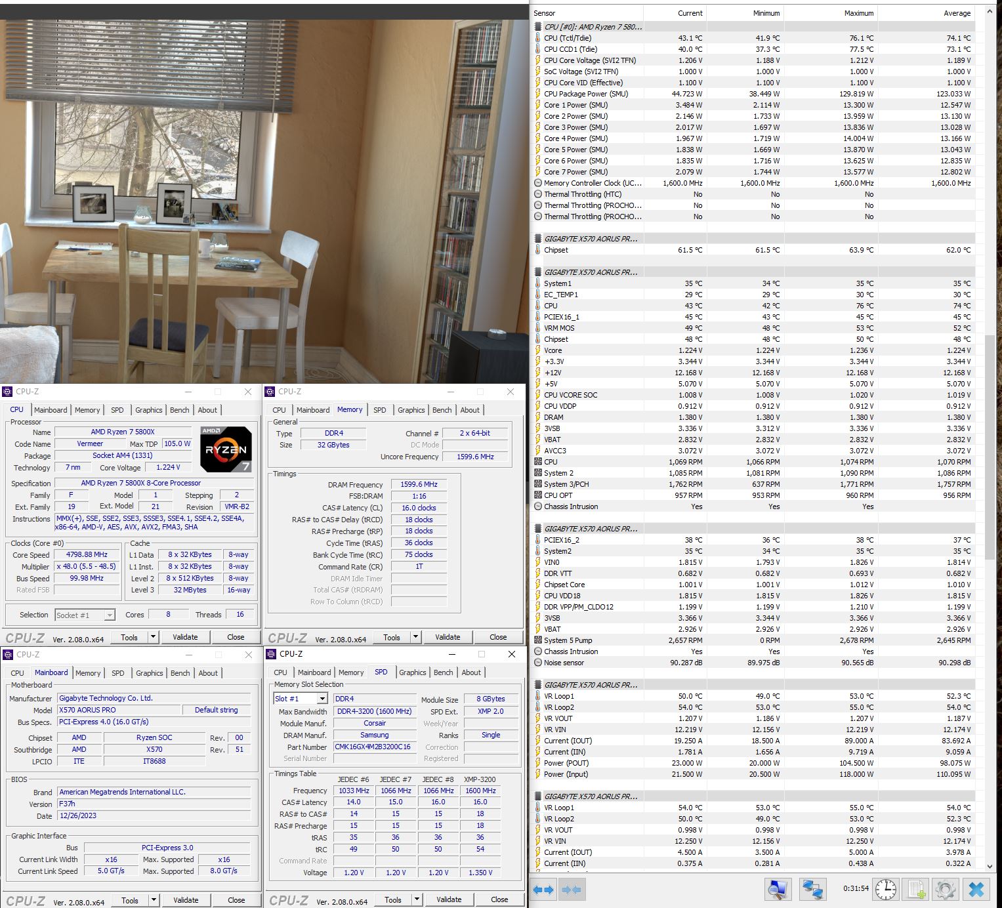Switch to Mainboard tab in CPU-Z SPD window

pos(314,672)
